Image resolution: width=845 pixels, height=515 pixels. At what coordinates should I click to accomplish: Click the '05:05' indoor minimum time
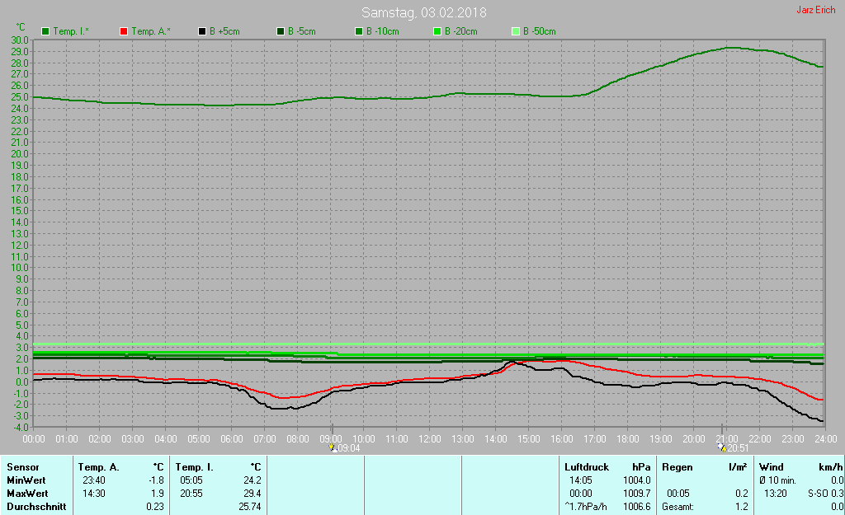pos(191,480)
